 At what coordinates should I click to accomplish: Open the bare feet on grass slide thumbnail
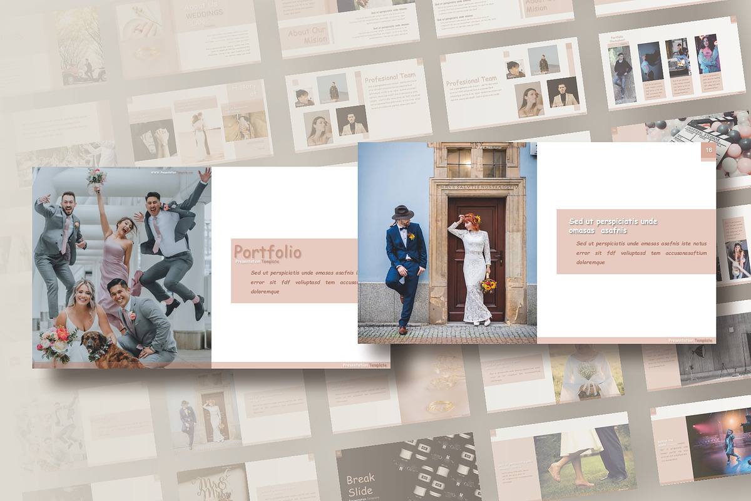[x=563, y=457]
